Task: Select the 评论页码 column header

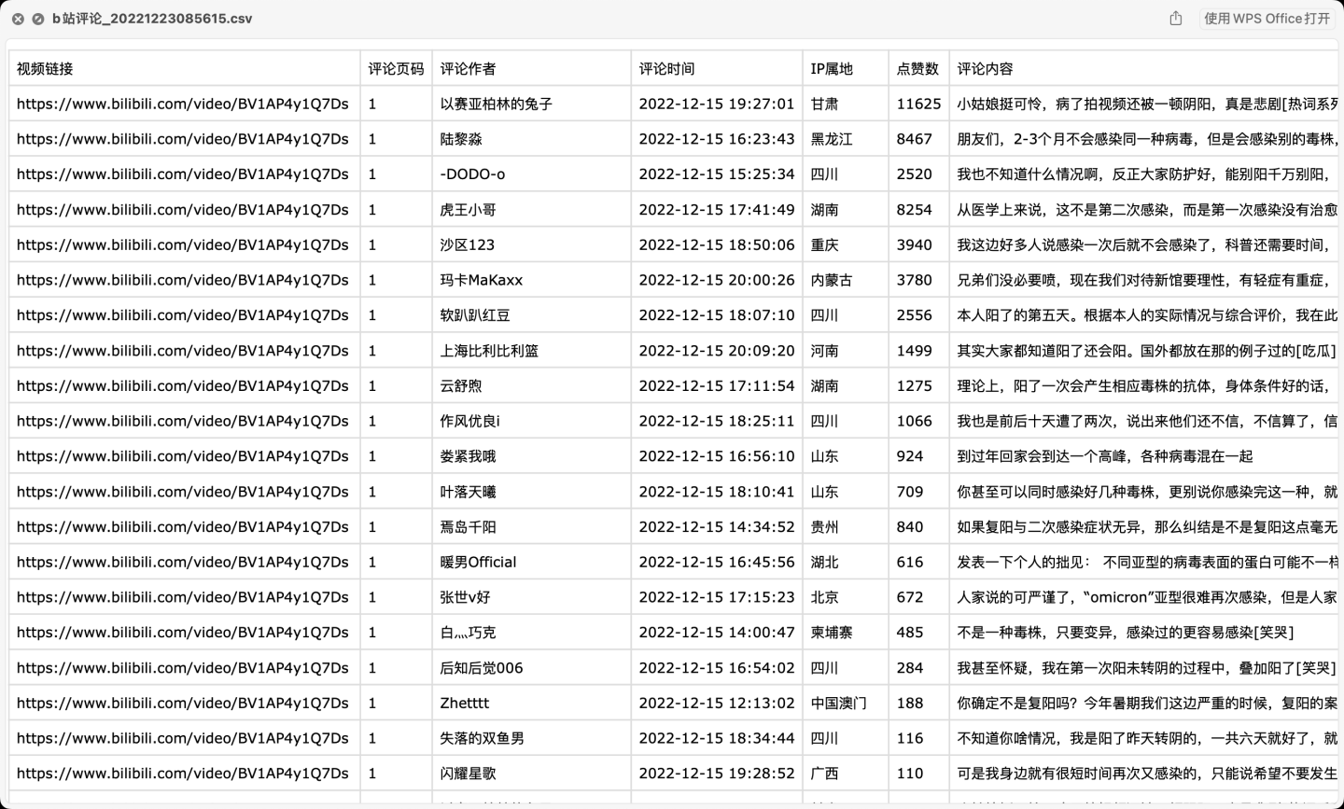Action: point(396,69)
